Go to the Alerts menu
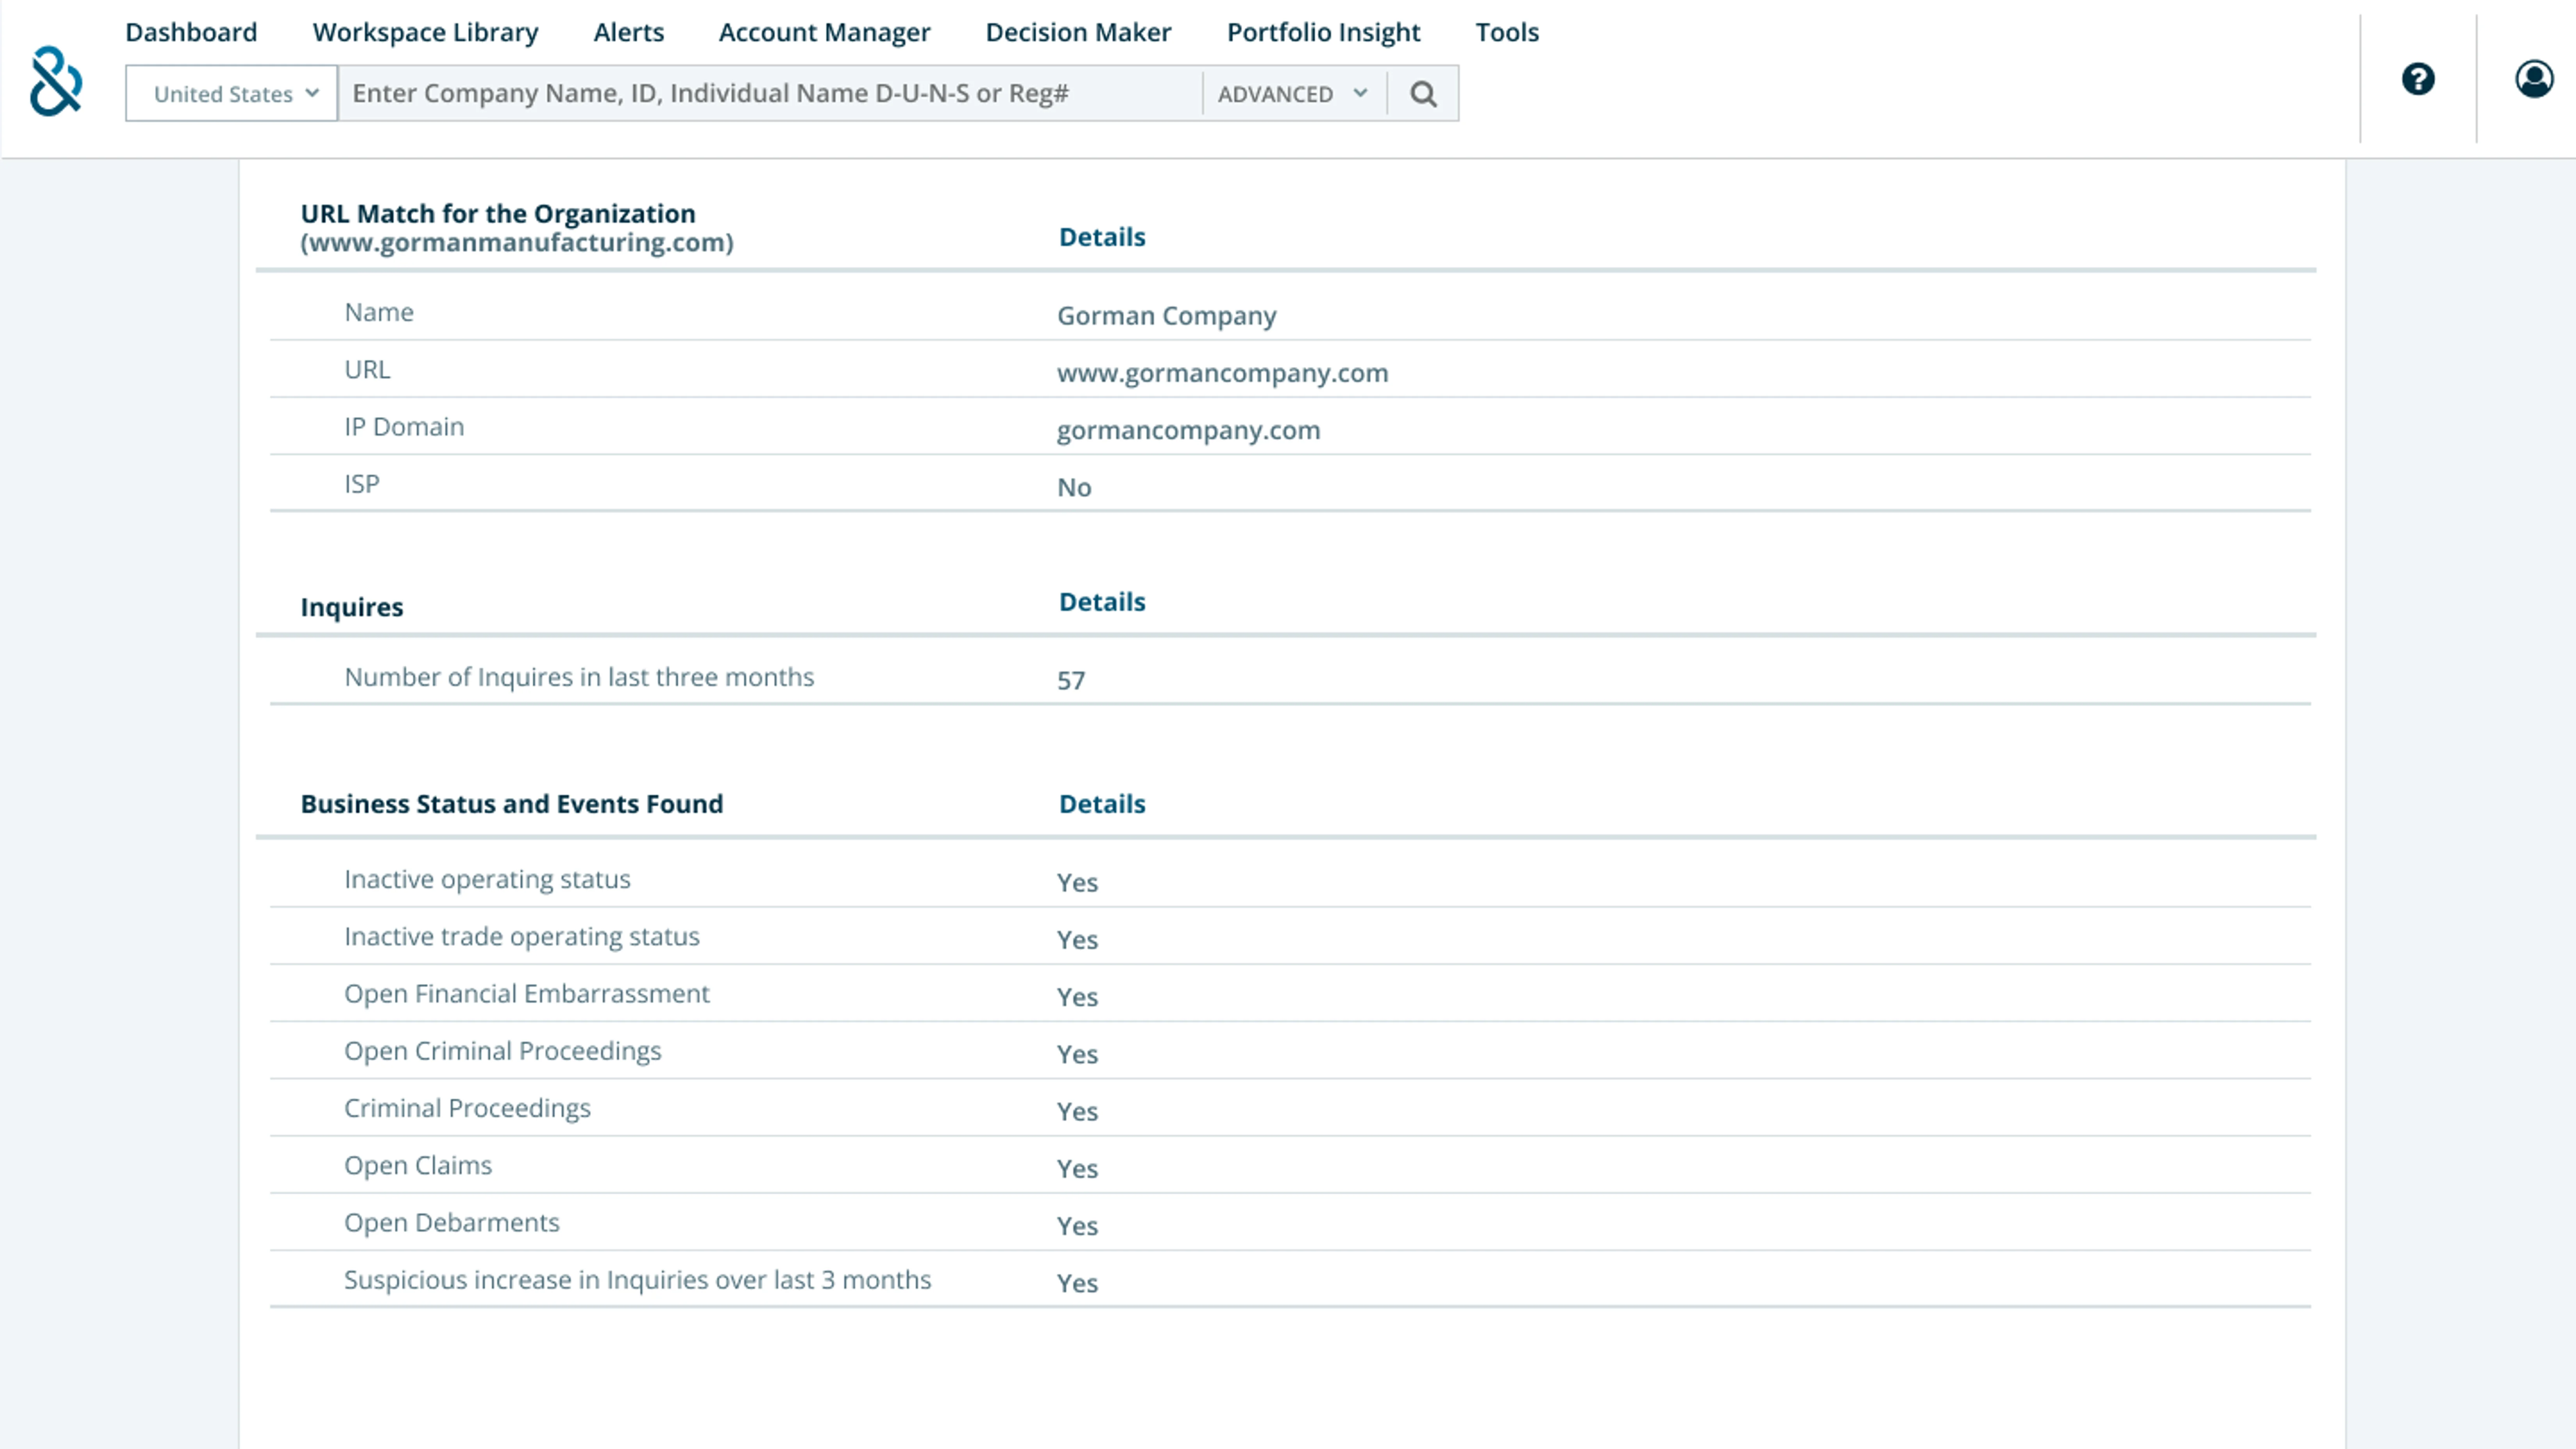 (628, 32)
